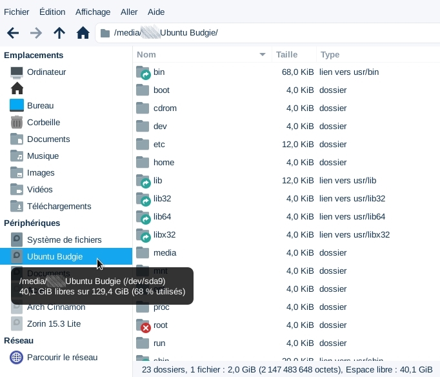Sort the files by the Taille column

[286, 55]
